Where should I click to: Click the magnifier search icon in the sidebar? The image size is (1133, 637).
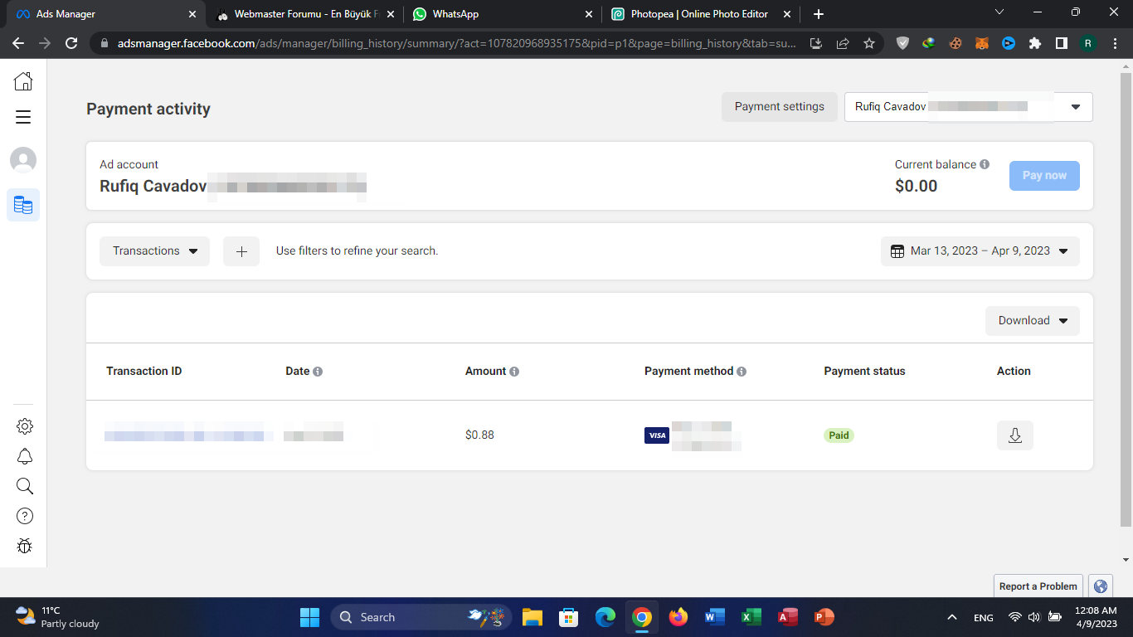click(25, 486)
